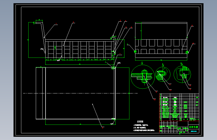Click part balloon number 1 on side view
This screenshot has width=217, height=140.
[56, 24]
